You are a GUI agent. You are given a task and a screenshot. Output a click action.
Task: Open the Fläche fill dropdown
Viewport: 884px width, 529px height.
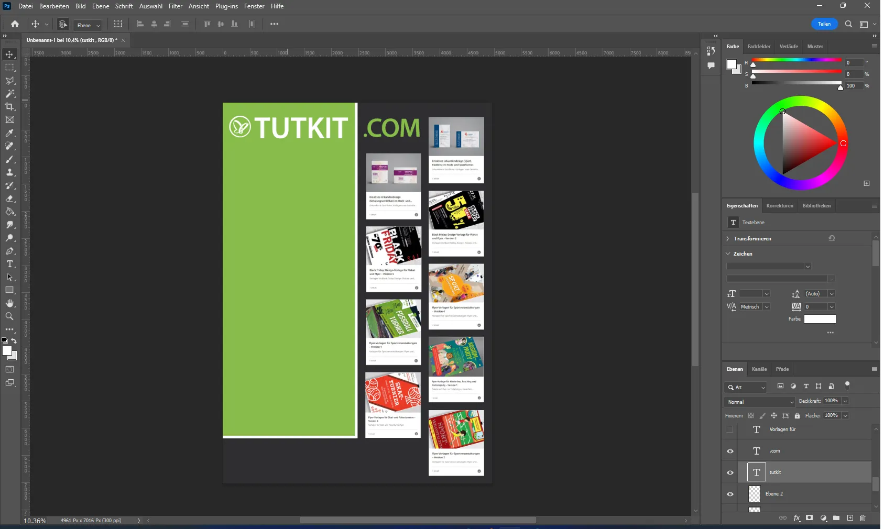(x=845, y=416)
